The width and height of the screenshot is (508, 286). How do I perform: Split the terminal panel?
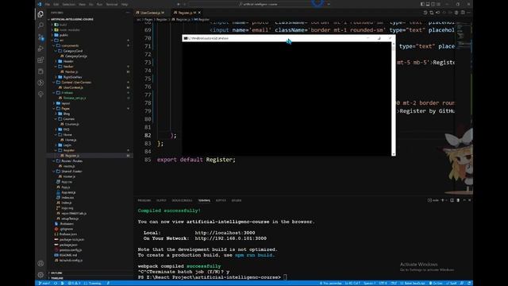[x=452, y=200]
